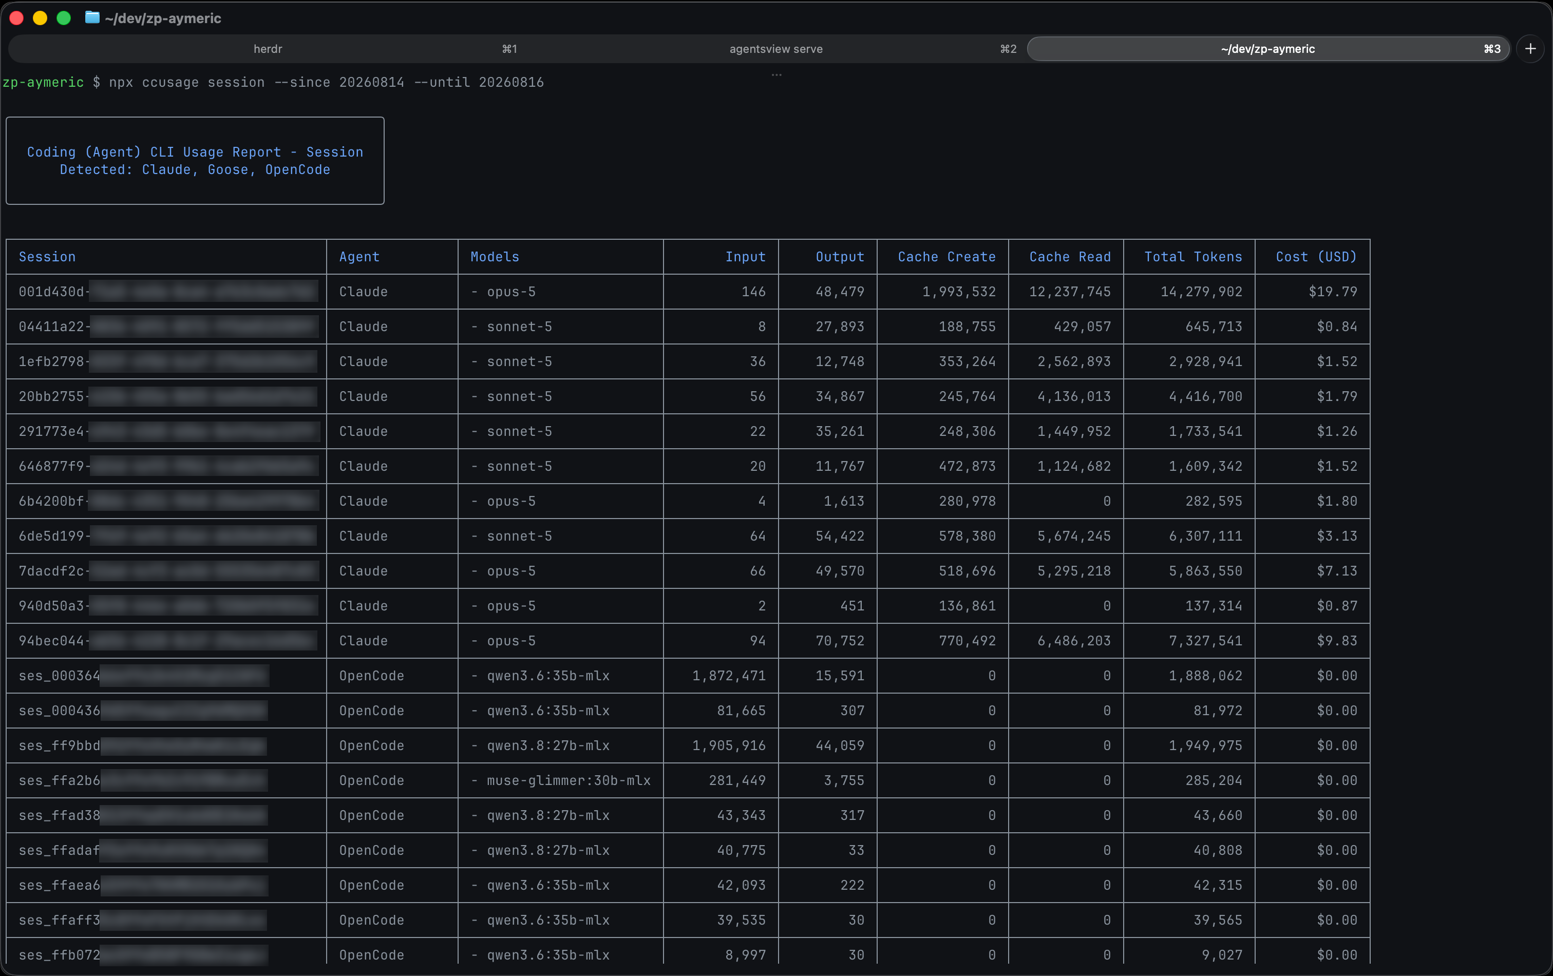Select session ID 6de5d199

coord(51,537)
